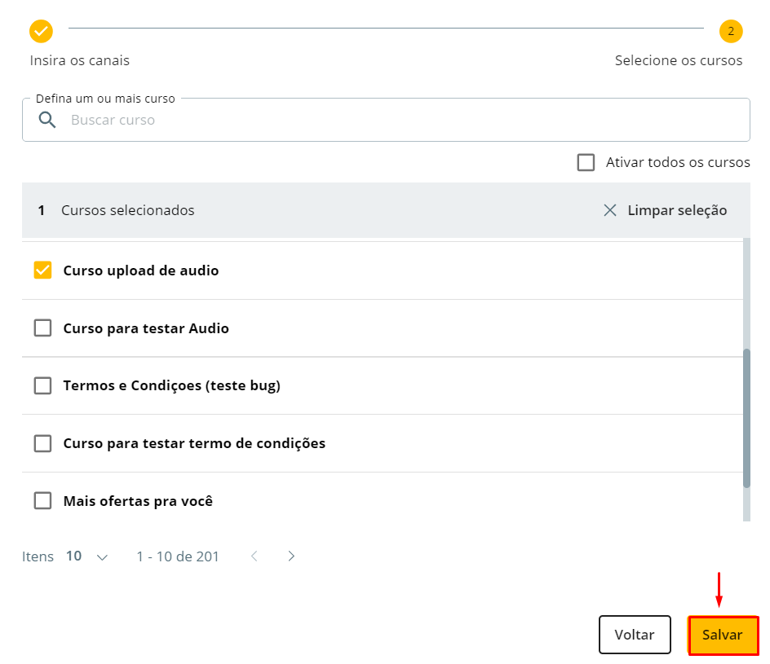Viewport: 770px width, 664px height.
Task: Go to next page arrow
Action: pos(291,556)
